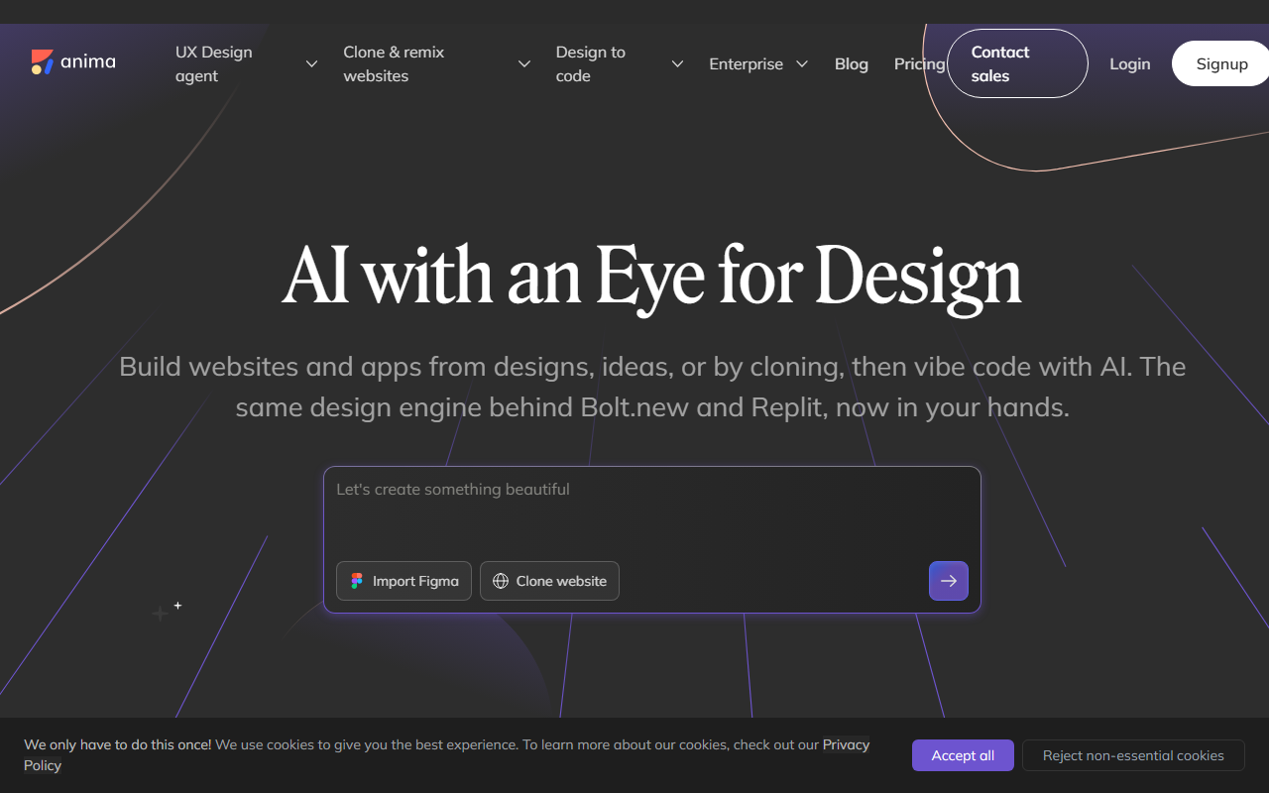Viewport: 1269px width, 793px height.
Task: Click the globe icon in Clone website
Action: pyautogui.click(x=501, y=581)
